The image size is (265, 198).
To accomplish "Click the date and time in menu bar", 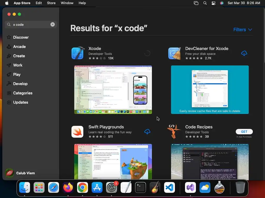I will tap(244, 3).
